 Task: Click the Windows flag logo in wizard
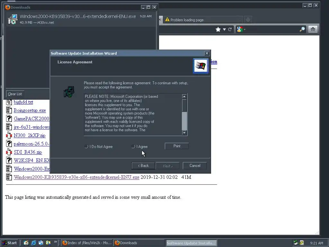[200, 66]
